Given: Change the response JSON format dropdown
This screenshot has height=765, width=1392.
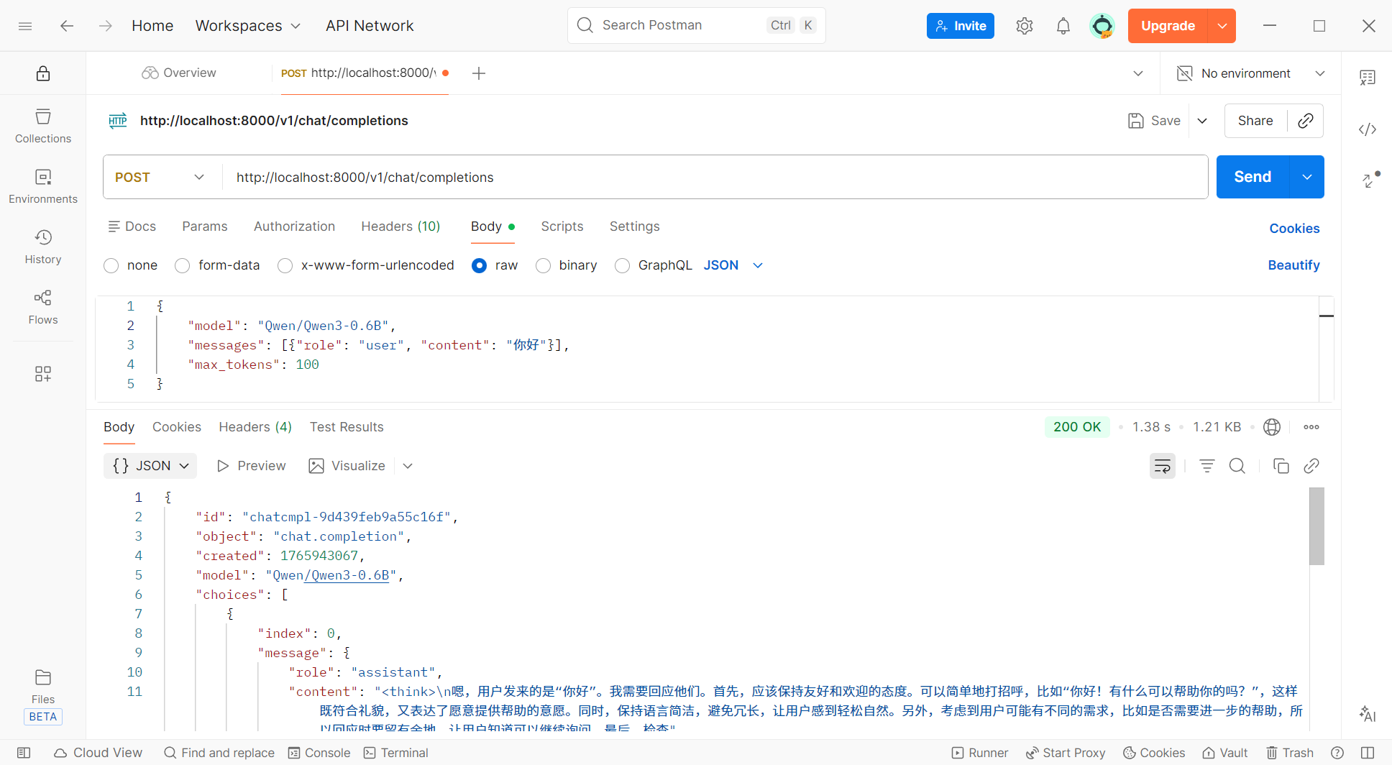Looking at the screenshot, I should tap(150, 466).
